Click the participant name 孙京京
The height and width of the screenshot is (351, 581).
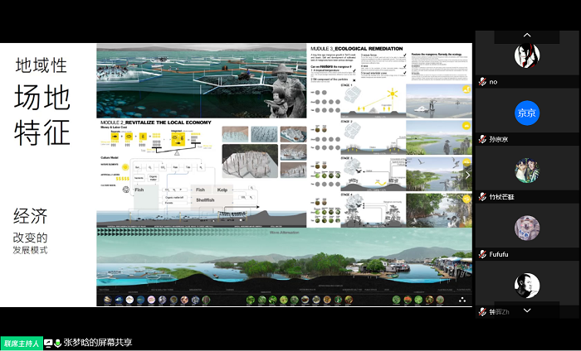click(x=499, y=139)
